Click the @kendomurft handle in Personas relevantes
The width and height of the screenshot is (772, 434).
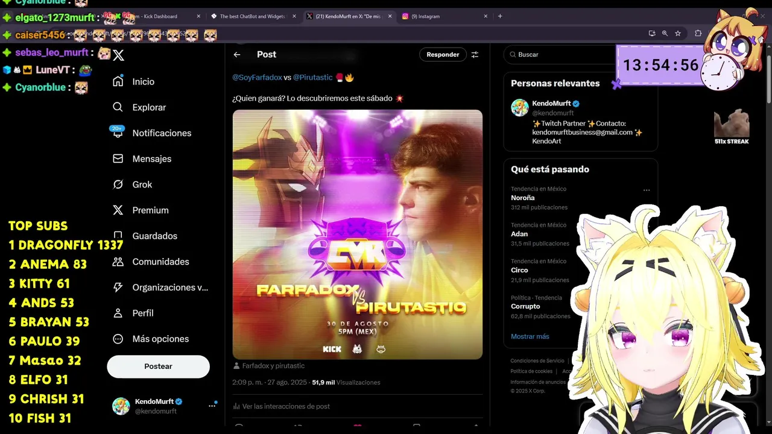553,113
